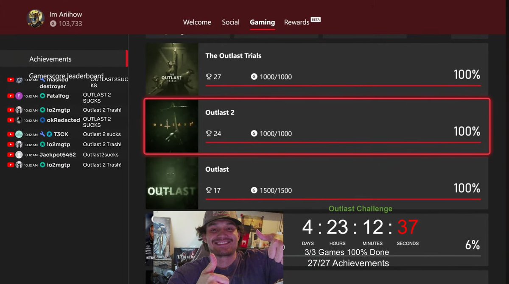509x284 pixels.
Task: Click The Outlast Trials progress bar
Action: 343,86
